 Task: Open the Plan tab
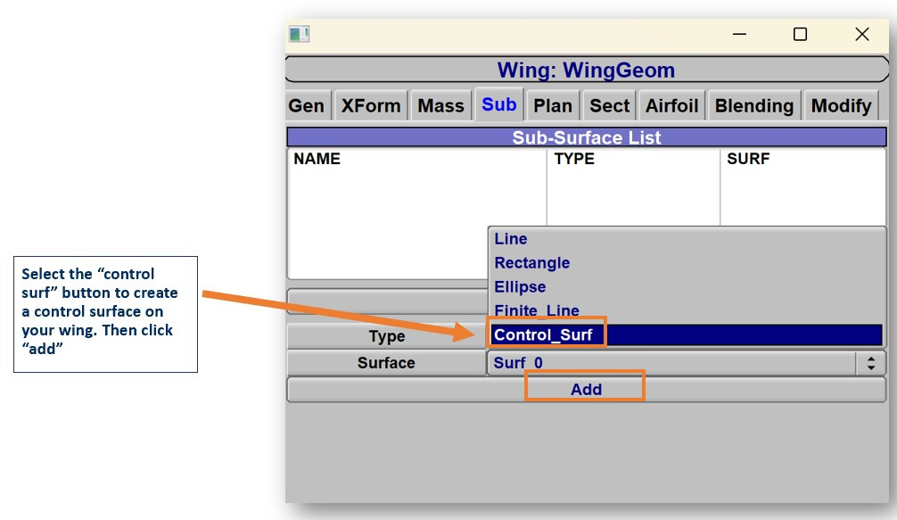553,106
